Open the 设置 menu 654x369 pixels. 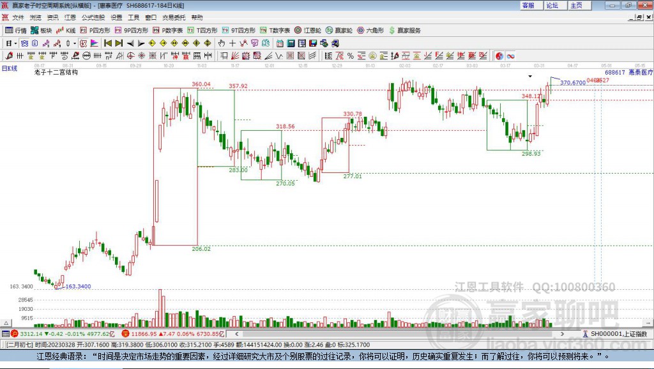[116, 17]
